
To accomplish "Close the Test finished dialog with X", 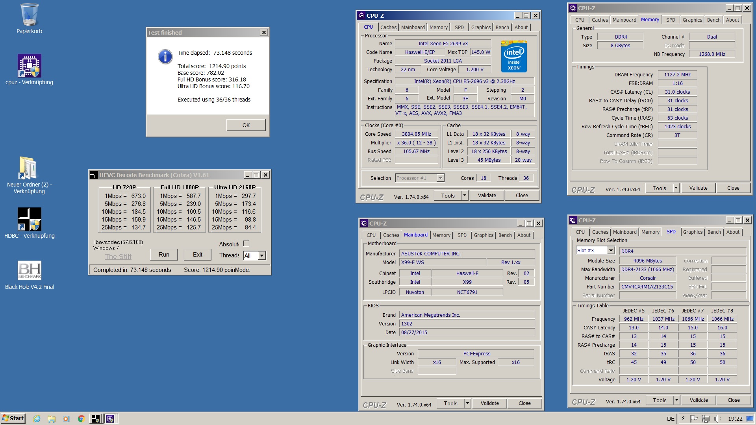I will pyautogui.click(x=264, y=33).
